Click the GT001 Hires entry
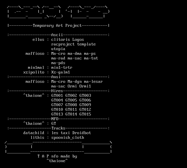This screenshot has width=187, height=168. click(x=57, y=96)
